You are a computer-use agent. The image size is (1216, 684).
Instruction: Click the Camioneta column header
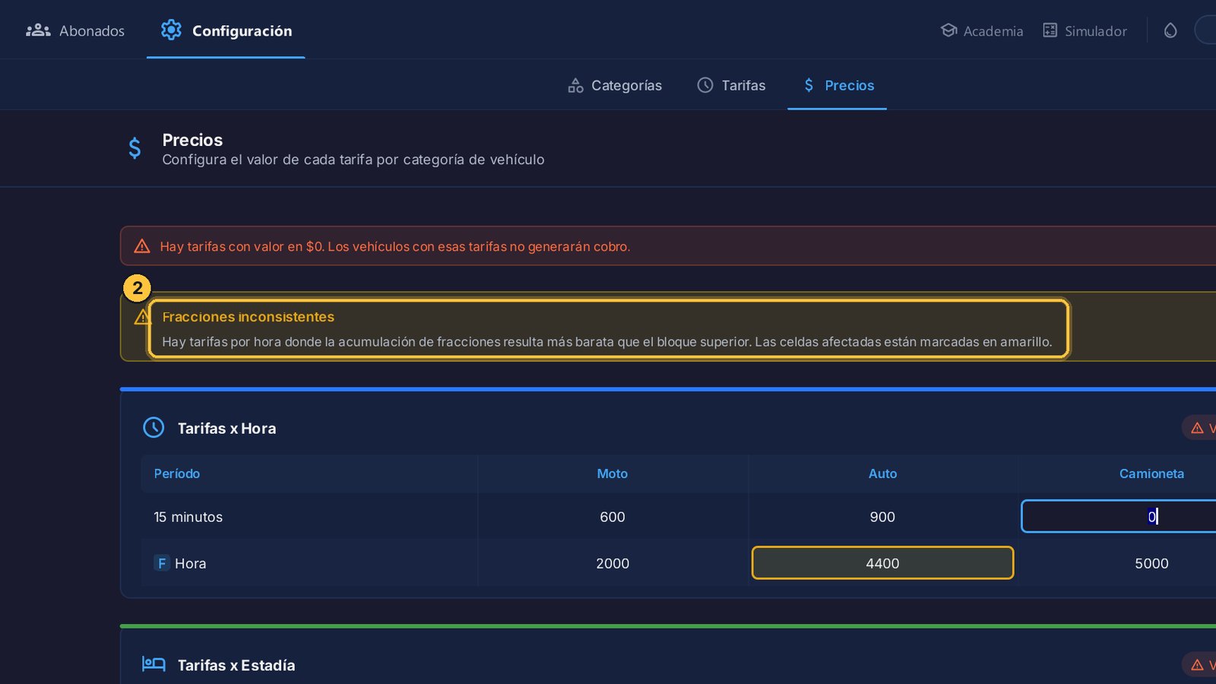point(1151,473)
